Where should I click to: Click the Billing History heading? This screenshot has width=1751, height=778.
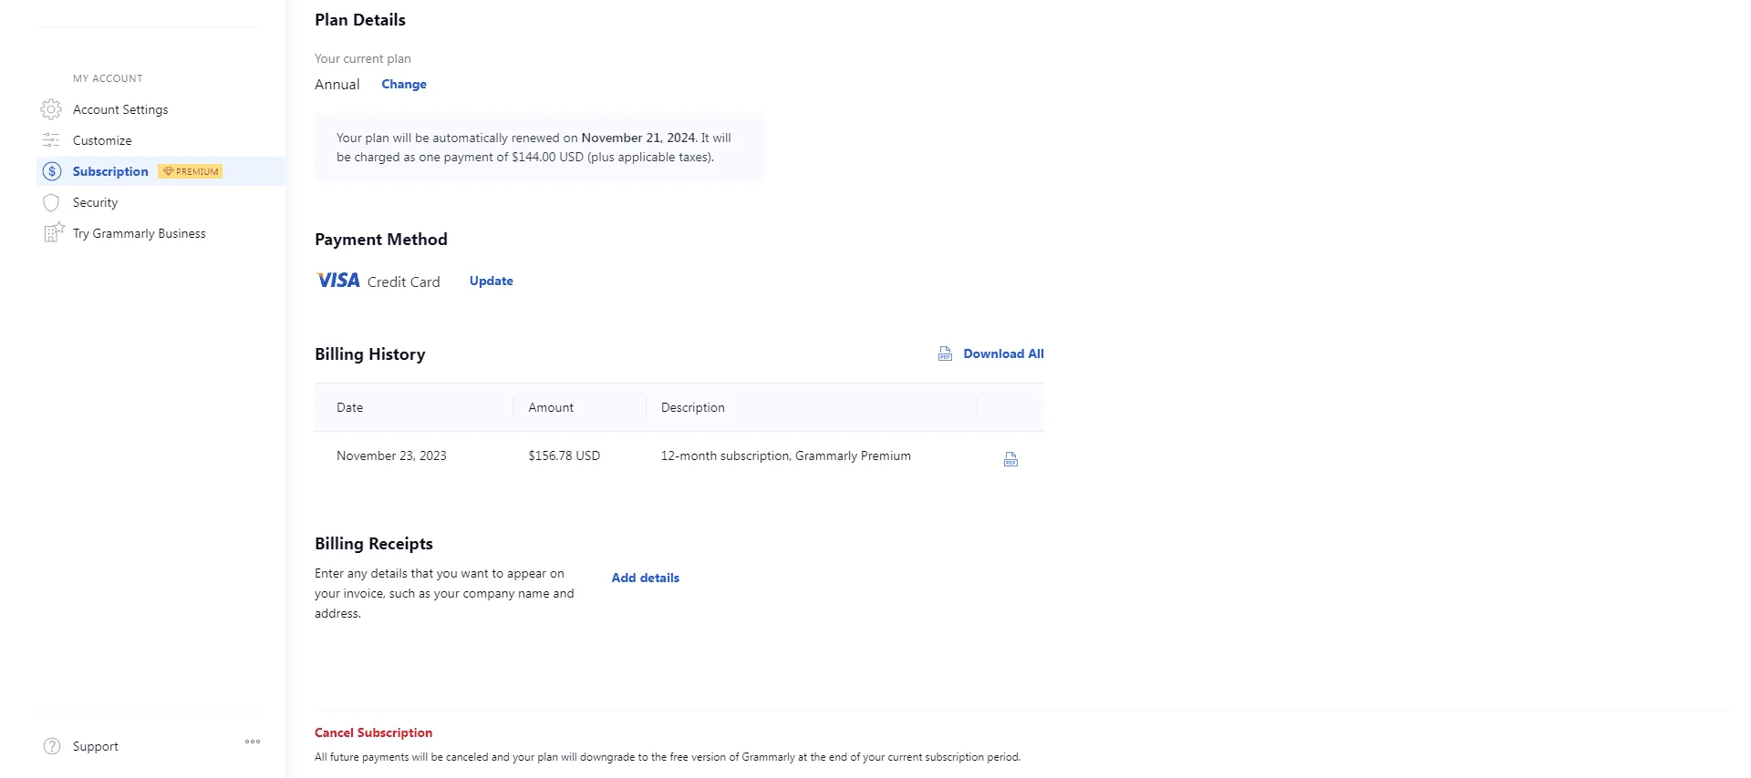(370, 354)
